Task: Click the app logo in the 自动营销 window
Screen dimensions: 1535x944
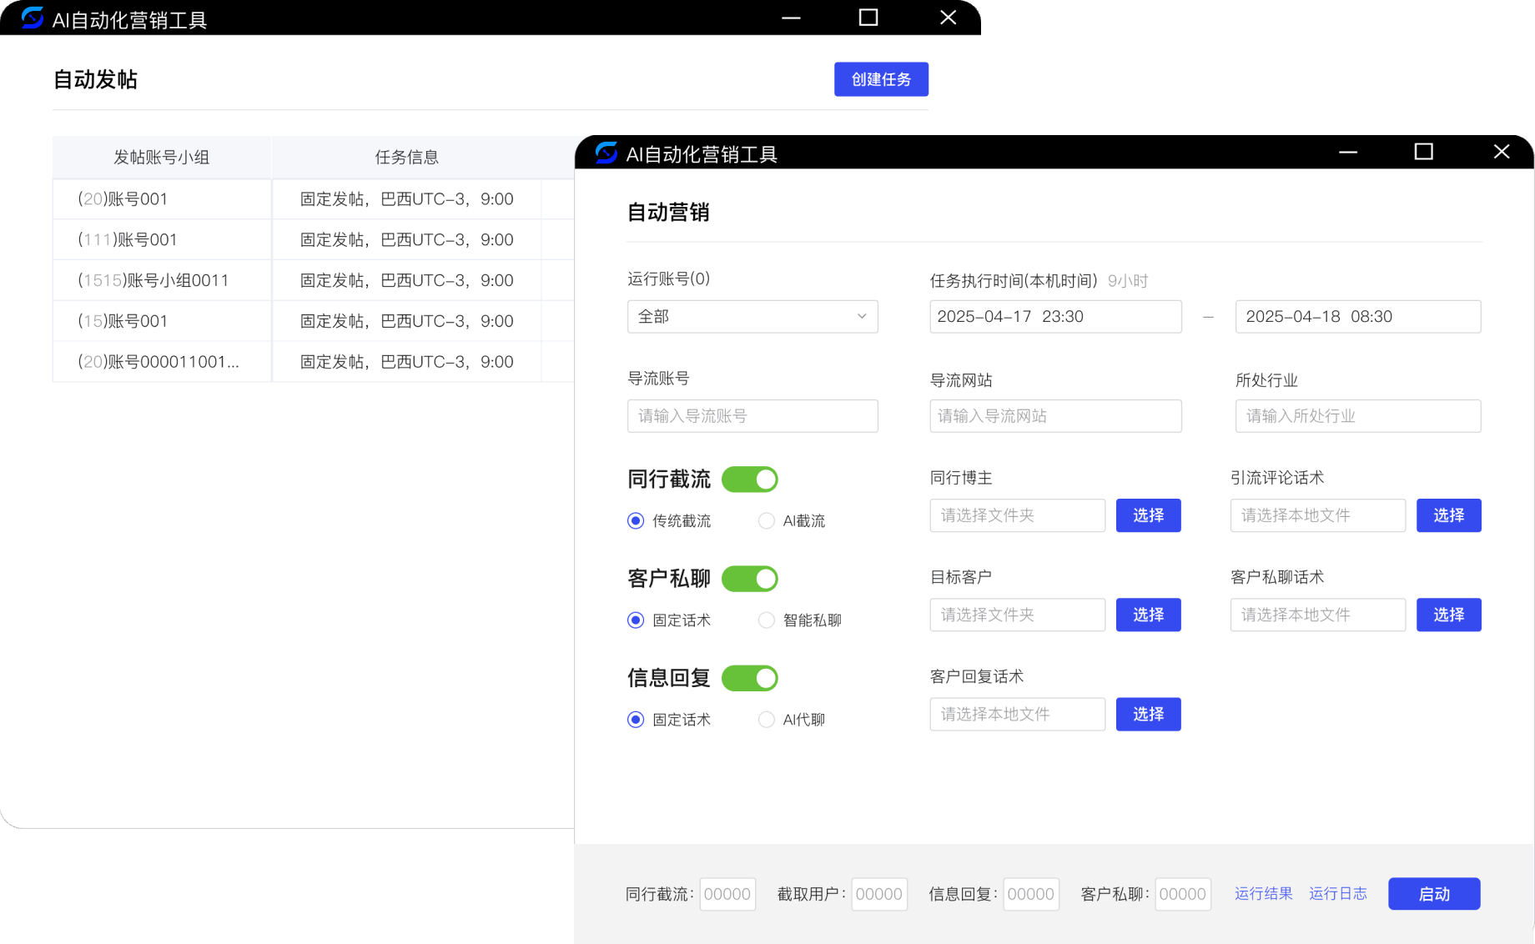Action: pyautogui.click(x=606, y=153)
